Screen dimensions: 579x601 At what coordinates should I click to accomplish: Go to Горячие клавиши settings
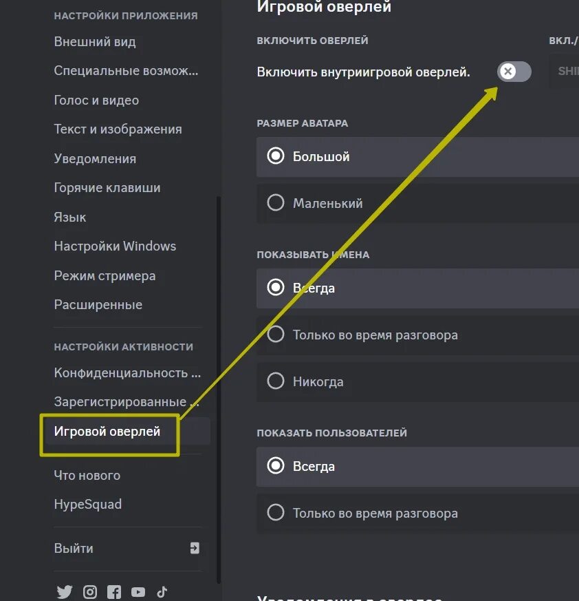(107, 188)
